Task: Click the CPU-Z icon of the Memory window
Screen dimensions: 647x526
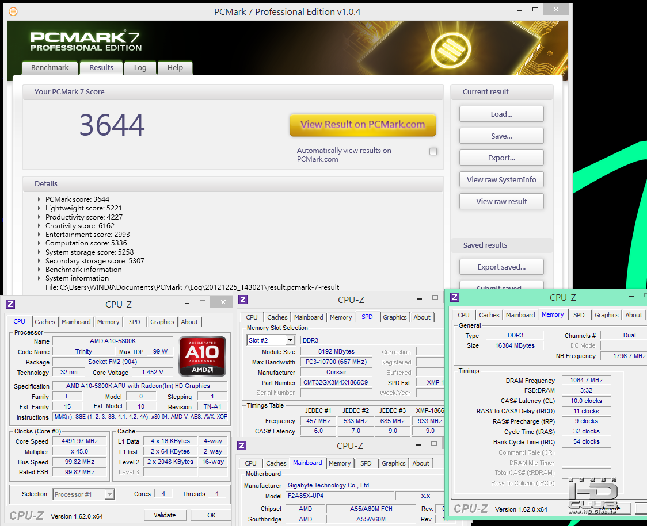Action: [455, 297]
